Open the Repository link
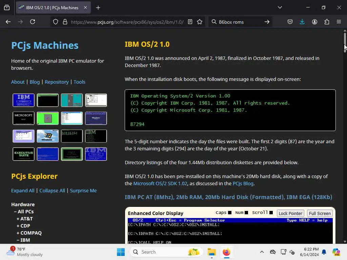Screen dimensions: 347x260 57,82
